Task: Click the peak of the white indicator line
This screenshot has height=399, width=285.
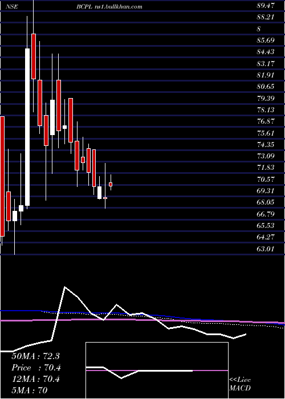Action: (65, 287)
